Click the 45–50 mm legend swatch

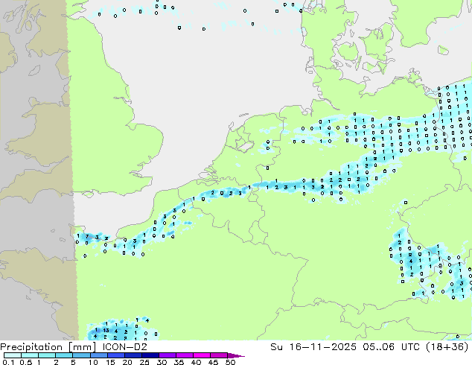(x=219, y=355)
